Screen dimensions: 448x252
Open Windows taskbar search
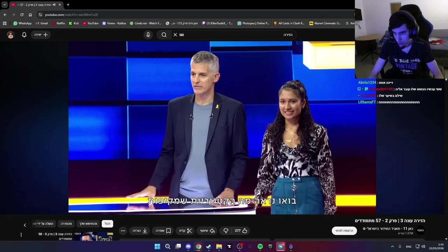pos(168,246)
